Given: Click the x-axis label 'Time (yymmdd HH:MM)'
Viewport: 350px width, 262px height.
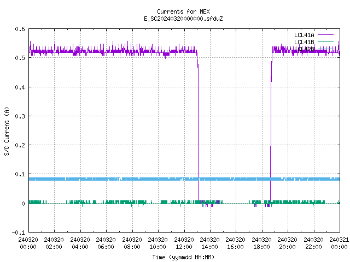Looking at the screenshot, I should [x=183, y=257].
